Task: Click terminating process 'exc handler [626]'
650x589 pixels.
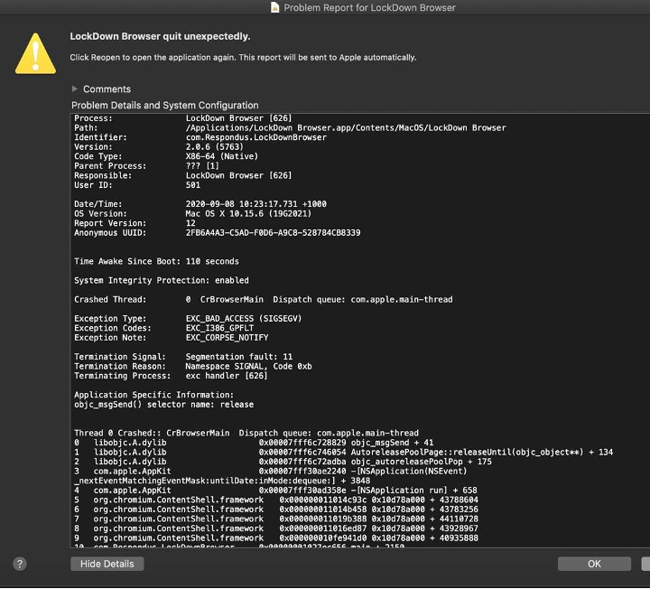Action: point(227,376)
